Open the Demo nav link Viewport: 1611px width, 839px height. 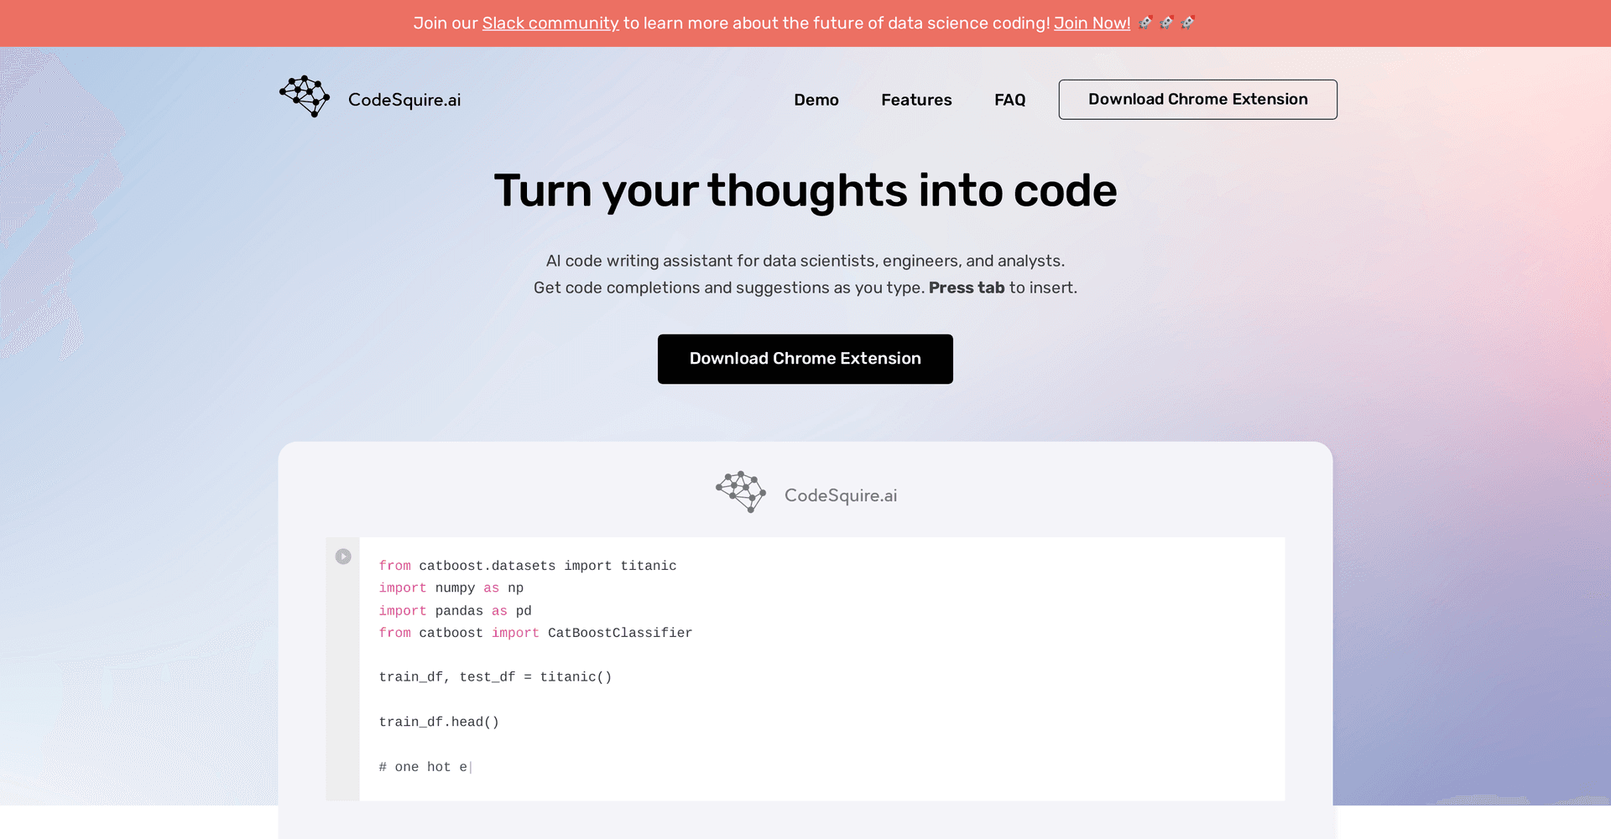tap(816, 100)
